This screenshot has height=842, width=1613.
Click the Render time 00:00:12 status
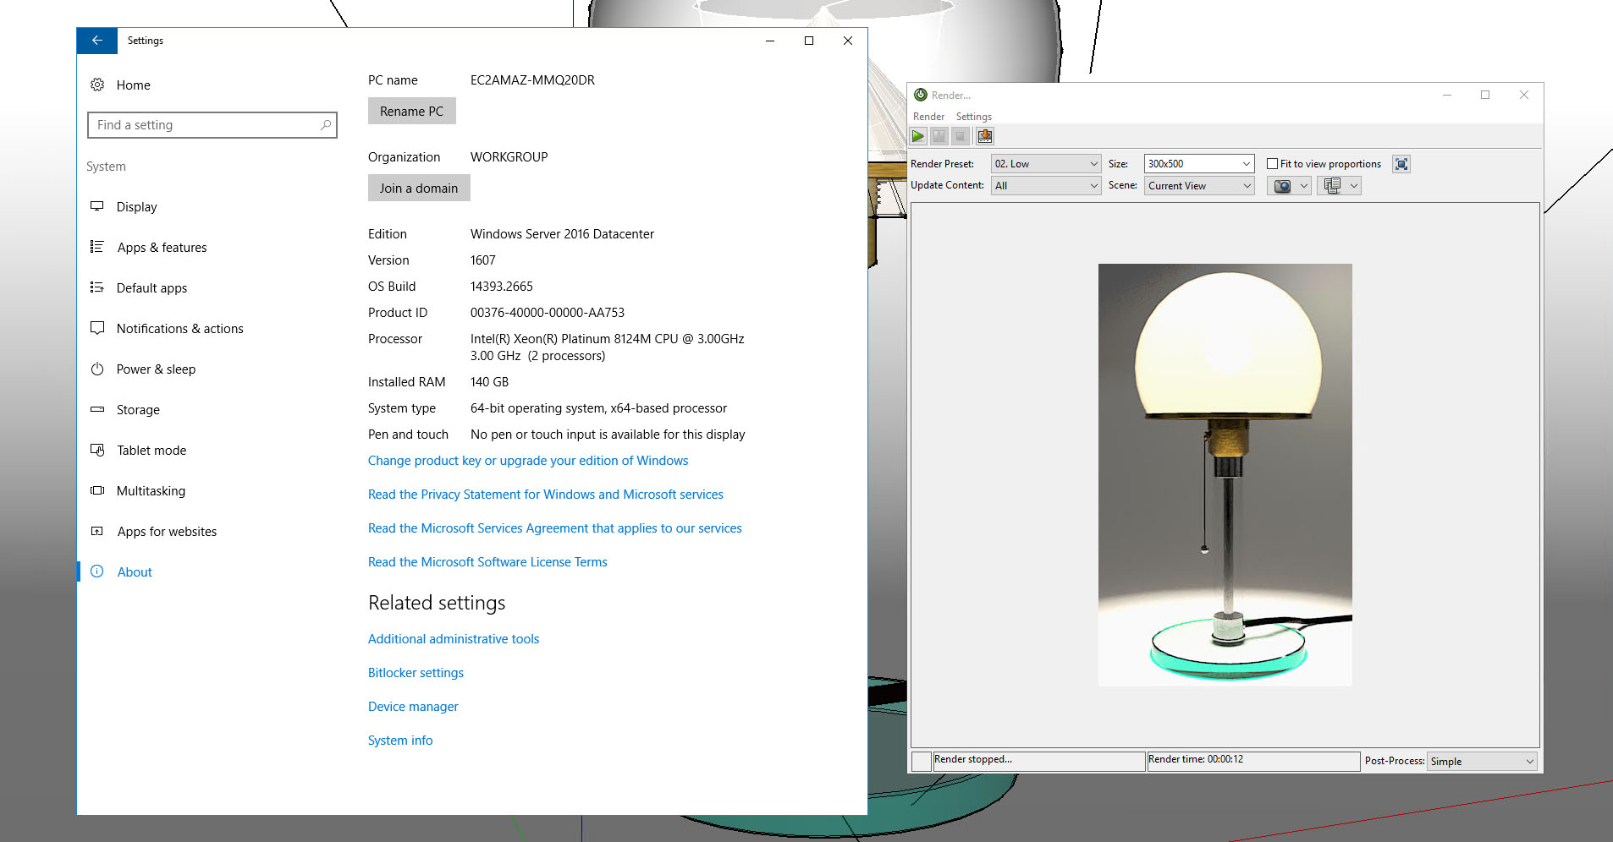1252,760
